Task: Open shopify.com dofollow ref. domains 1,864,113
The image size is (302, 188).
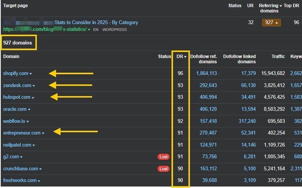Action: coord(206,73)
